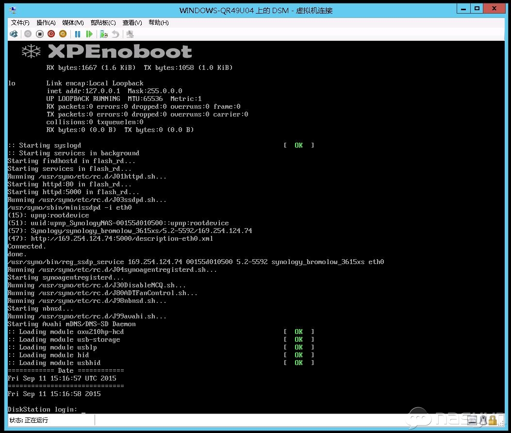
Task: Click the mouse status icon in status bar
Action: (x=483, y=420)
